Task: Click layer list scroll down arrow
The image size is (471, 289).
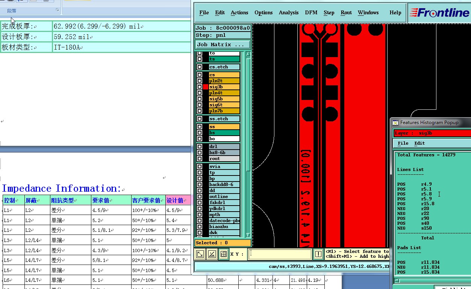Action: (x=248, y=235)
